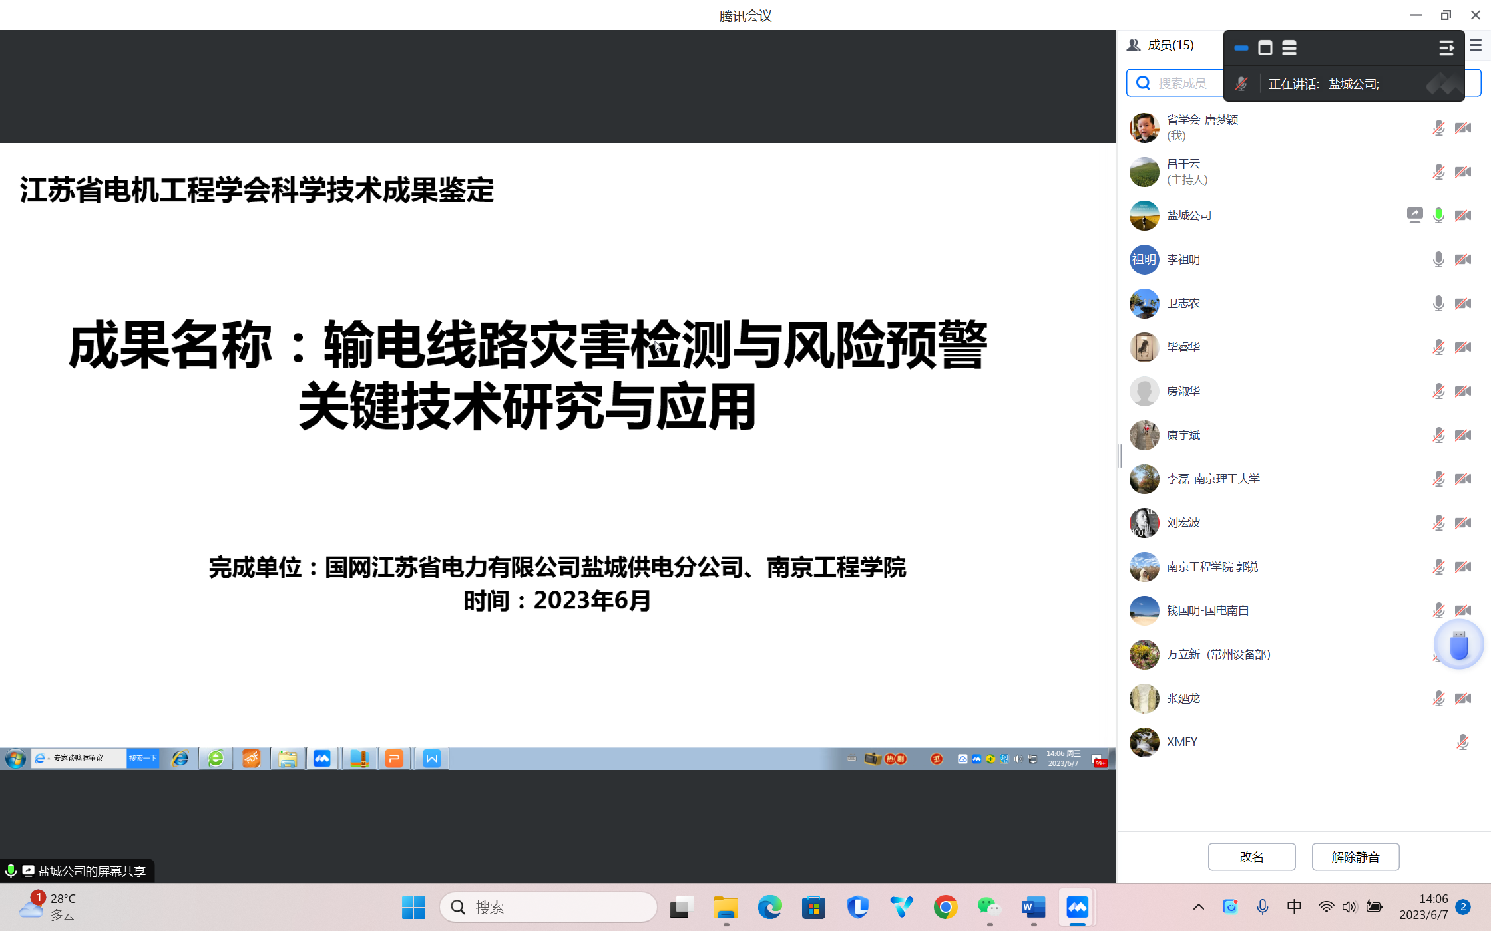Click the microphone icon in system tray
This screenshot has height=931, width=1491.
(1262, 907)
